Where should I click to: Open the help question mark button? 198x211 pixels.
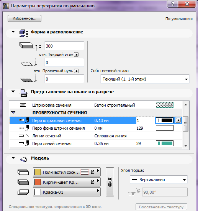[x=172, y=4]
